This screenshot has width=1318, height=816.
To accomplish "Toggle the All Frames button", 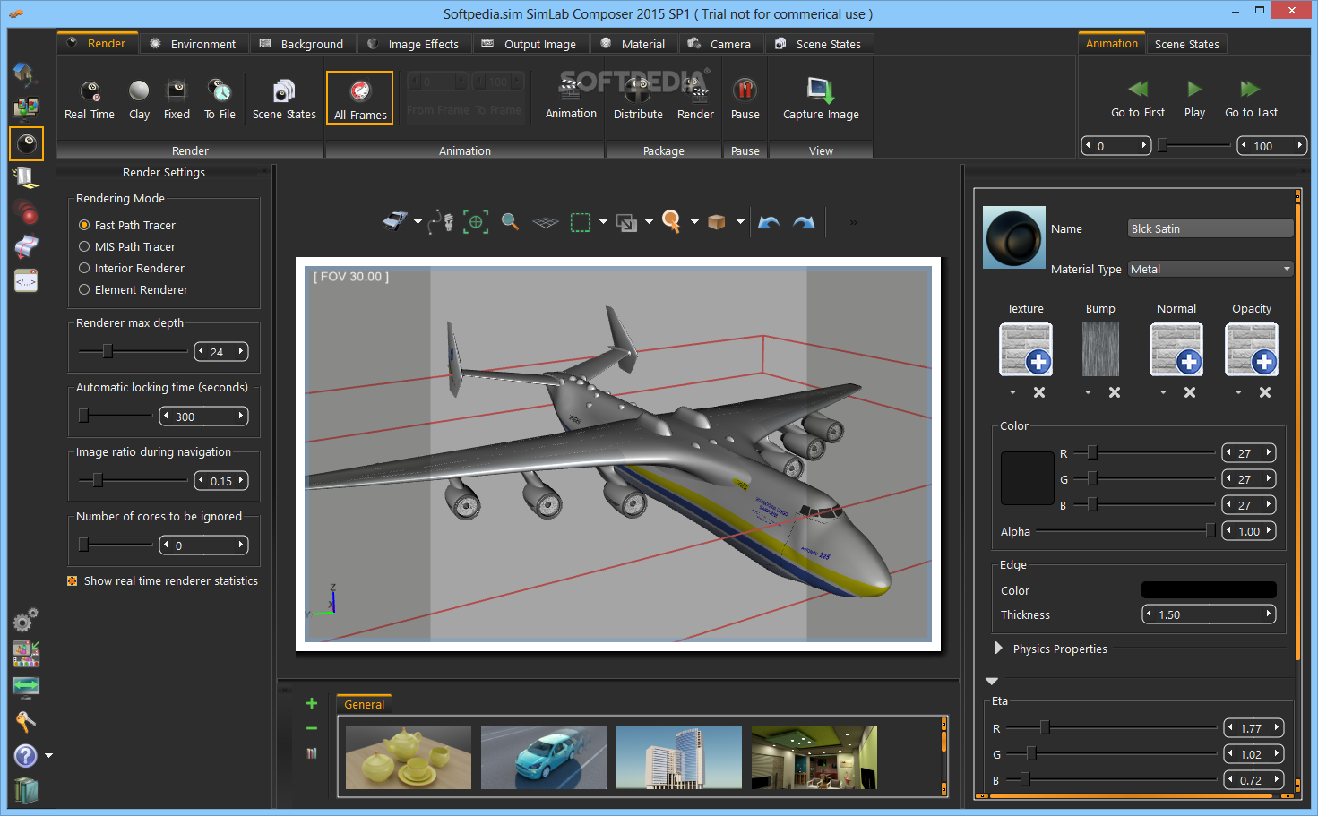I will click(360, 98).
